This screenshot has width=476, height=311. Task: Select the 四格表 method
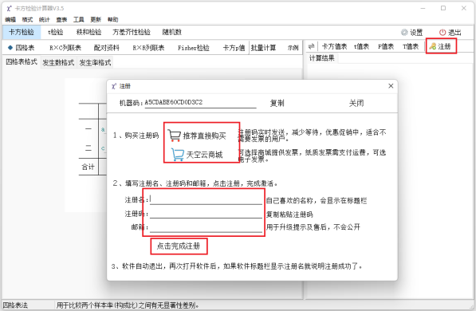tap(22, 48)
